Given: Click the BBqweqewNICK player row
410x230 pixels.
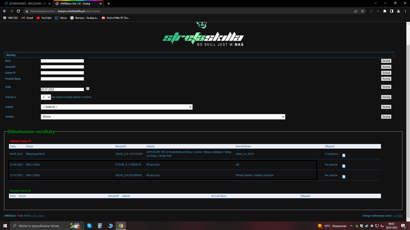Looking at the screenshot, I should coord(195,154).
